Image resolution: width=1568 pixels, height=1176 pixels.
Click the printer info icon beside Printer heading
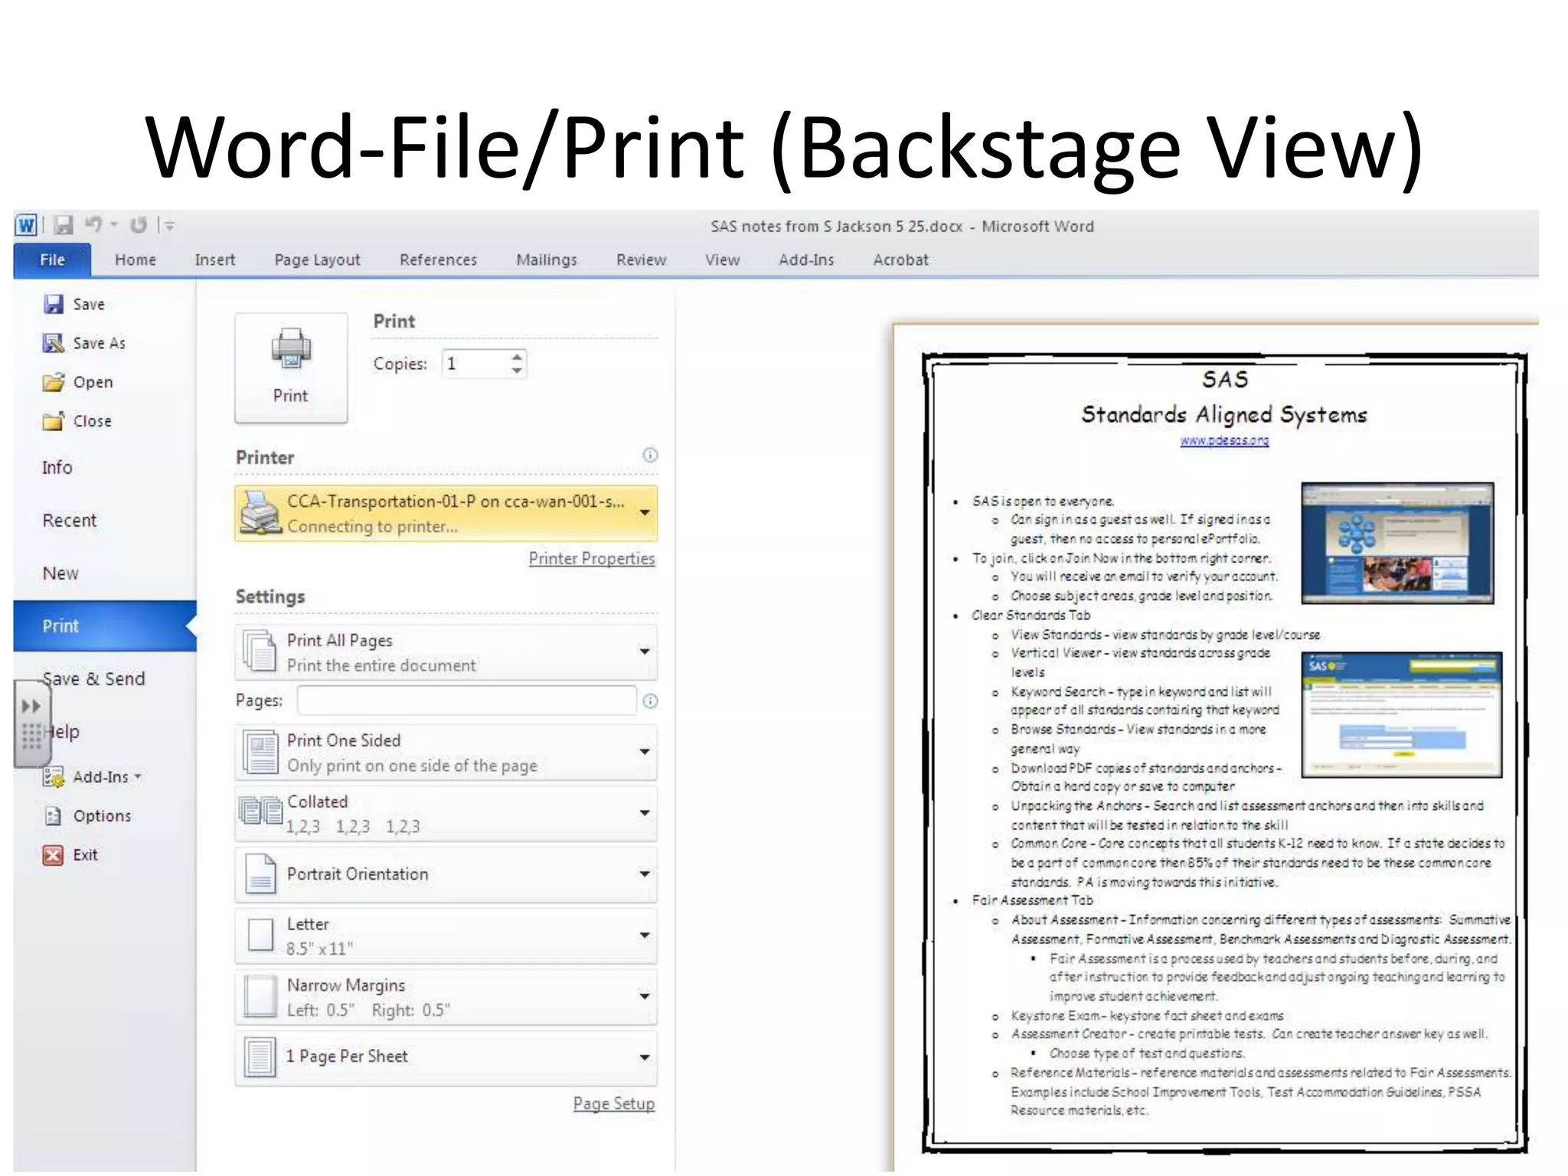click(x=650, y=456)
